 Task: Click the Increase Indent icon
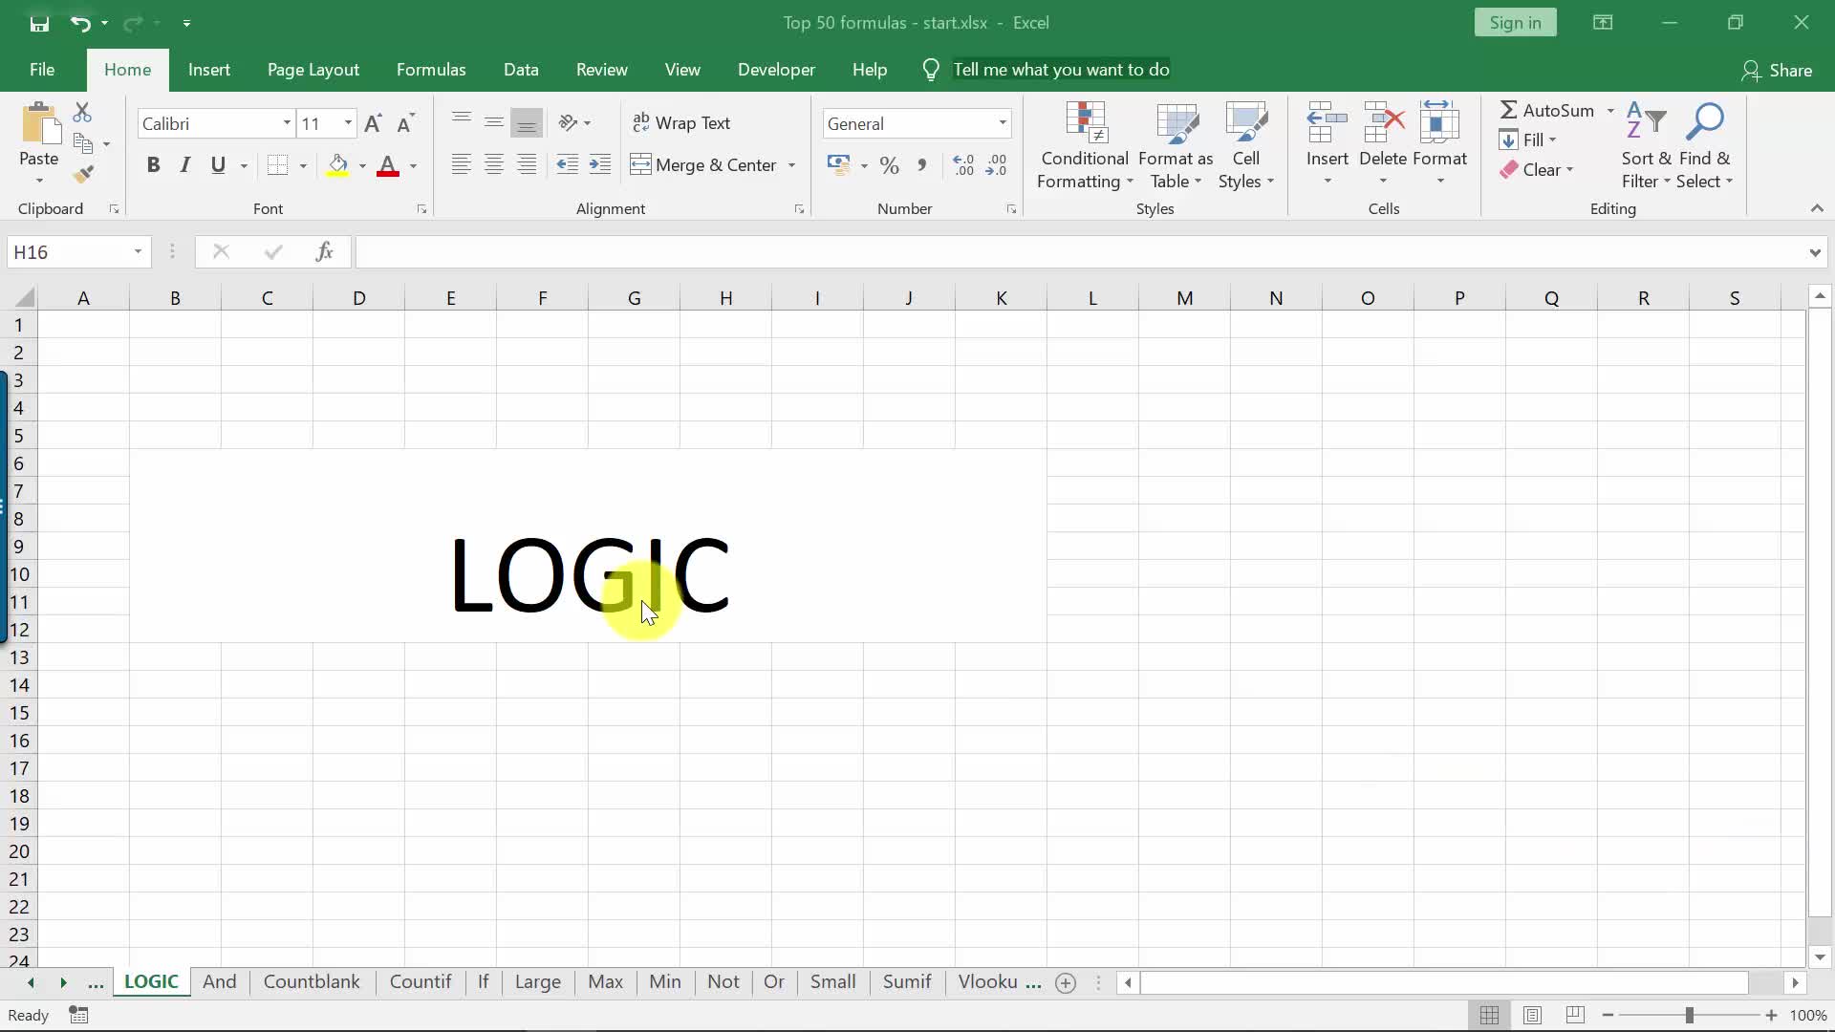point(599,164)
